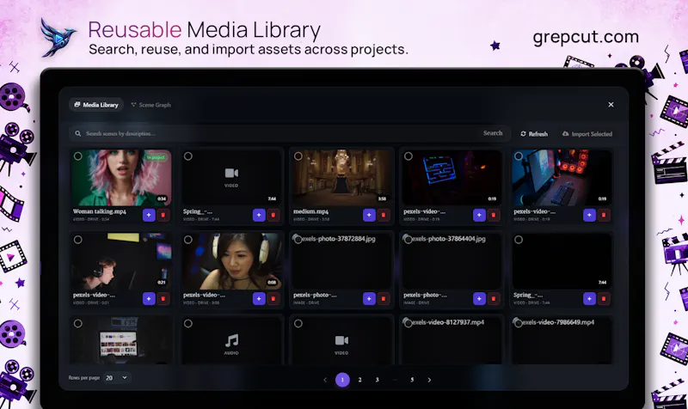Click the grepcut.com text
This screenshot has width=688, height=409.
tap(586, 37)
